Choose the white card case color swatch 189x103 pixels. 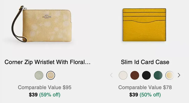(123, 75)
